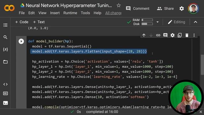Screen dimensions: 204x115
Task: Open the File menu
Action: pyautogui.click(x=22, y=13)
